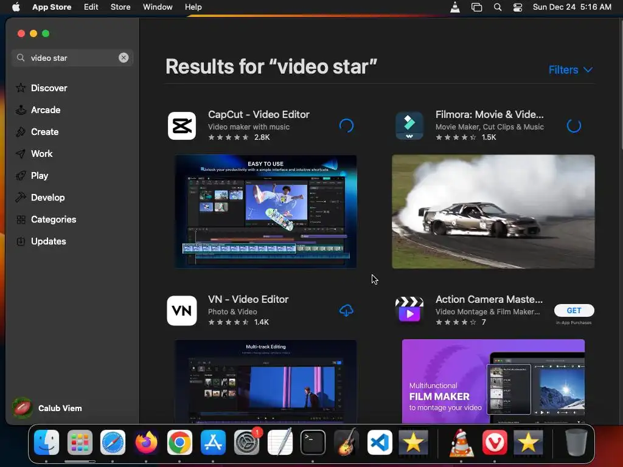Open Safari from the Dock

[x=113, y=443]
